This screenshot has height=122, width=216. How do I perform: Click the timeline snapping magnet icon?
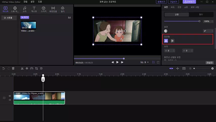[171, 68]
